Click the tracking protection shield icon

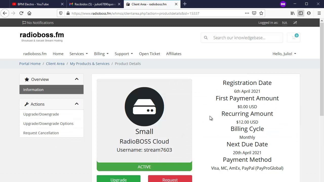[61, 13]
